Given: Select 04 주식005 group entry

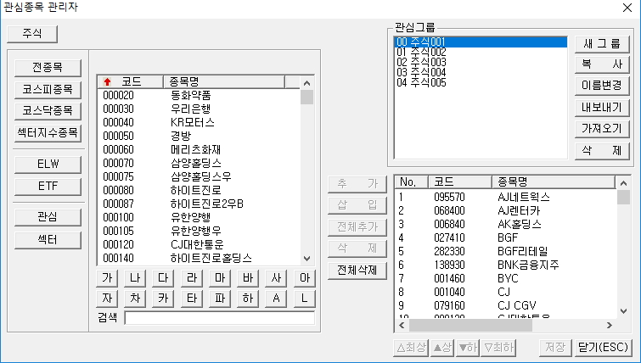Looking at the screenshot, I should coord(421,82).
